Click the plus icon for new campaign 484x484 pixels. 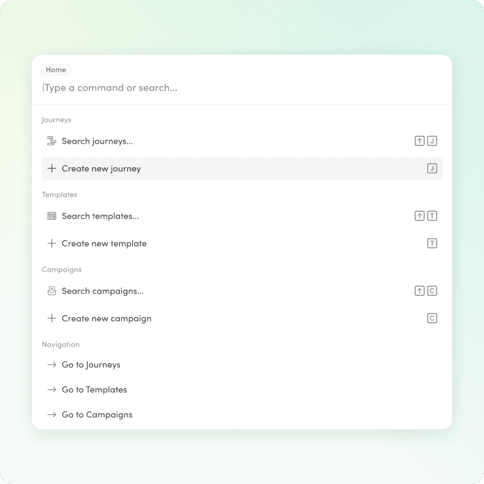[52, 319]
